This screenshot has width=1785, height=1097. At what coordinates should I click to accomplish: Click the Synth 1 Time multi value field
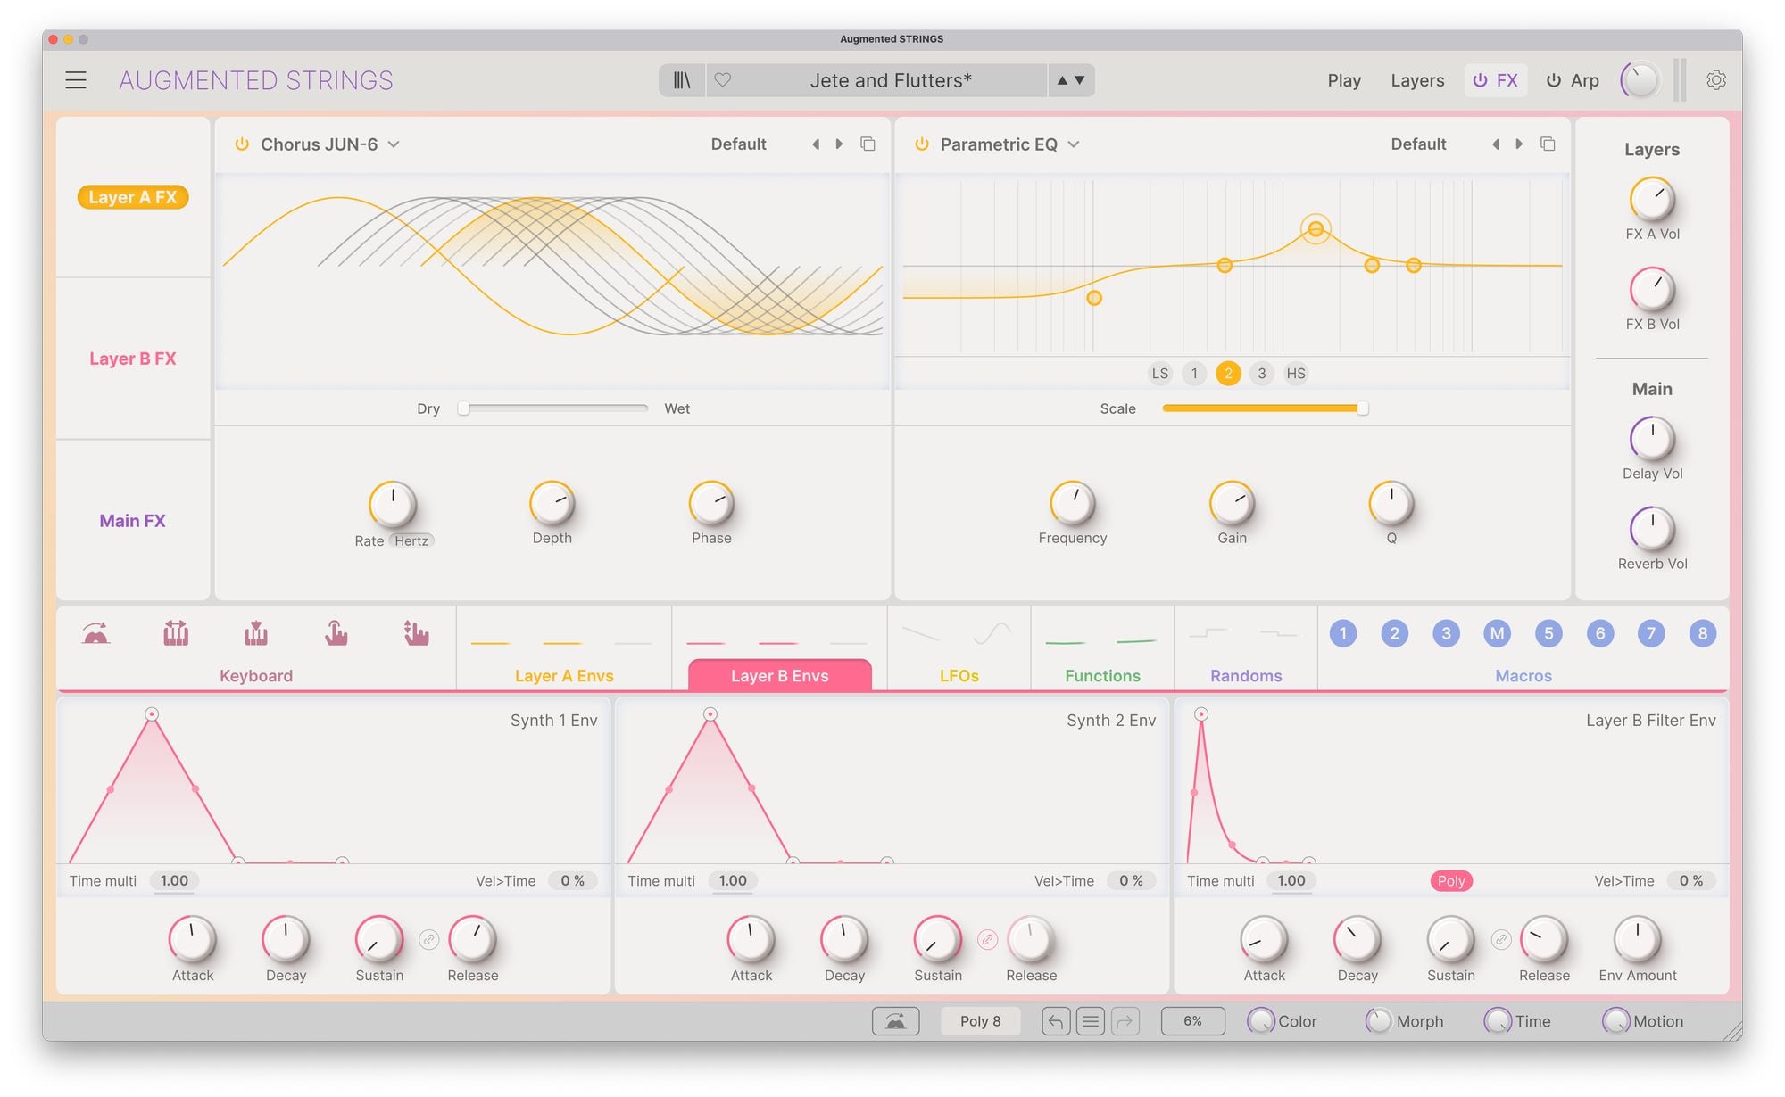click(174, 881)
